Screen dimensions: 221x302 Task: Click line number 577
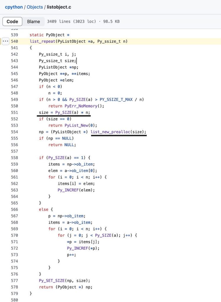pyautogui.click(x=14, y=280)
